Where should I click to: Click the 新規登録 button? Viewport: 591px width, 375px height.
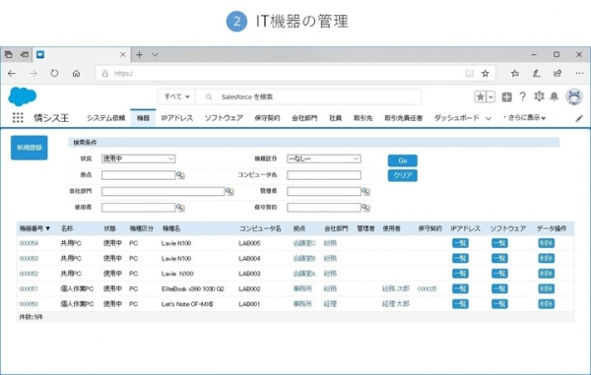pyautogui.click(x=30, y=148)
